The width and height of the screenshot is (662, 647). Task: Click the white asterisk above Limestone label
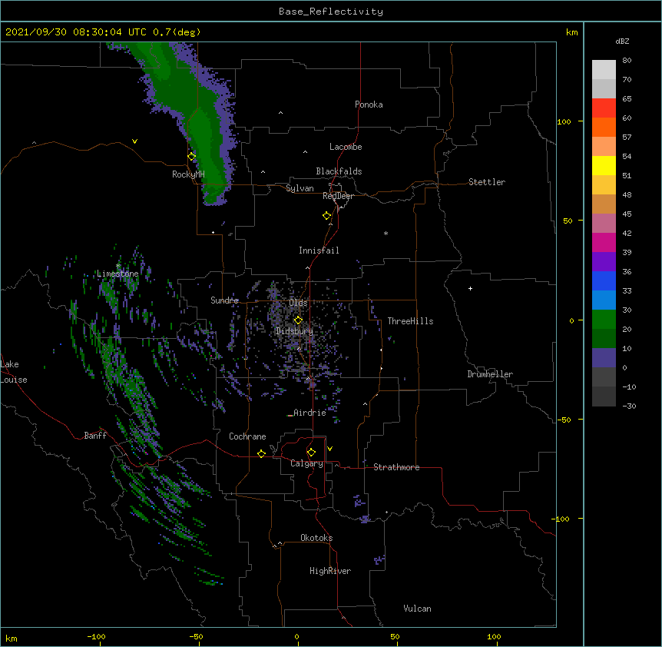click(118, 265)
